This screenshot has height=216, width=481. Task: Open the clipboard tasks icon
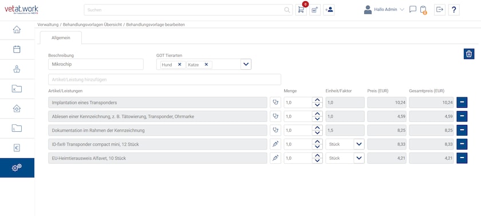pyautogui.click(x=424, y=10)
